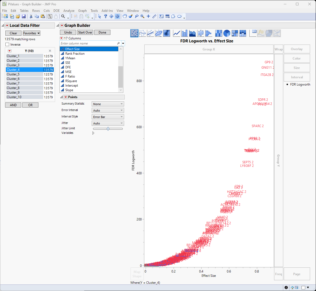316x291 pixels.
Task: Switch to the Line chart element
Action: coord(177,33)
